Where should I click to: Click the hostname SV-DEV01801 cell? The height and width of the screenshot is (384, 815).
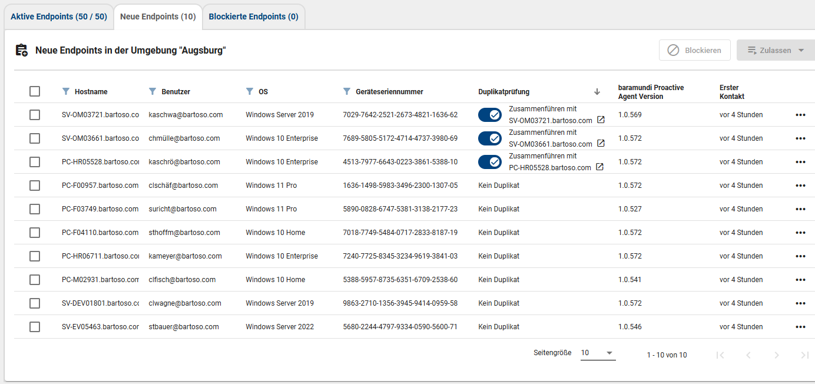(100, 303)
